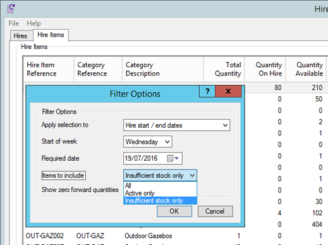Click the Cancel button

coord(215,211)
